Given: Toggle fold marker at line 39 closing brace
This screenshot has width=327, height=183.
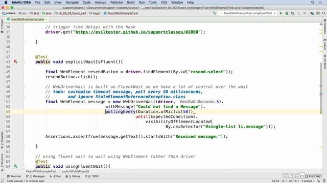Looking at the screenshot, I should pyautogui.click(x=24, y=42).
